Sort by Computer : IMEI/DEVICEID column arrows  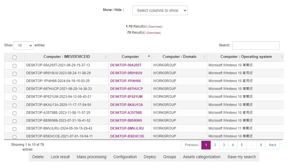(x=106, y=57)
